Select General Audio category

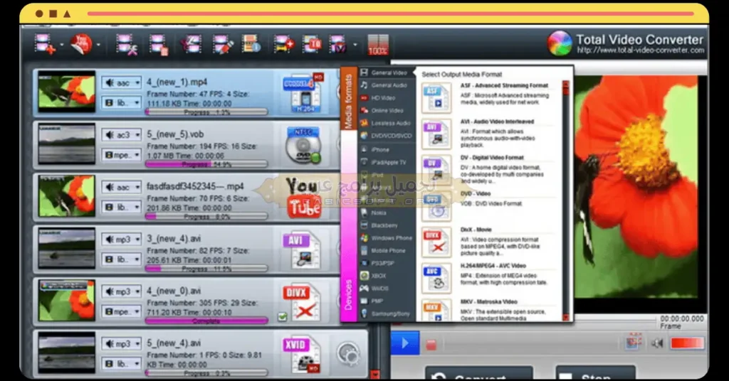coord(384,85)
